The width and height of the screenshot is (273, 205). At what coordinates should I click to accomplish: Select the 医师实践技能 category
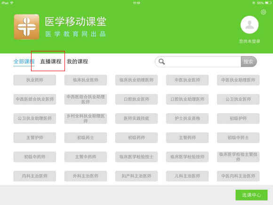136,118
